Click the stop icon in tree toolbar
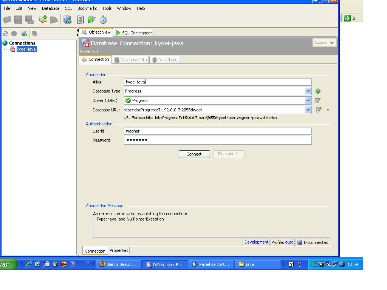The image size is (387, 290). (14, 34)
